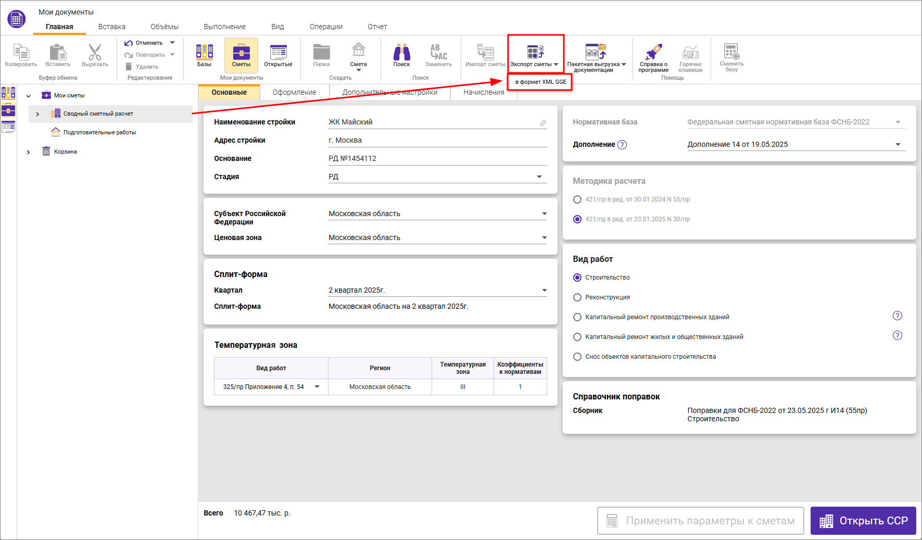Switch to the Объёмы ribbon tab
The width and height of the screenshot is (922, 540).
pyautogui.click(x=164, y=27)
